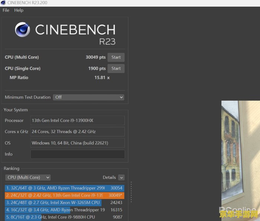Click the MP Ratio value 15.81 x
Screen dimensions: 260x221
pos(102,77)
